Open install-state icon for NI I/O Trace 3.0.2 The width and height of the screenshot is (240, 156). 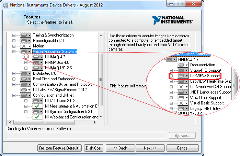[38, 101]
